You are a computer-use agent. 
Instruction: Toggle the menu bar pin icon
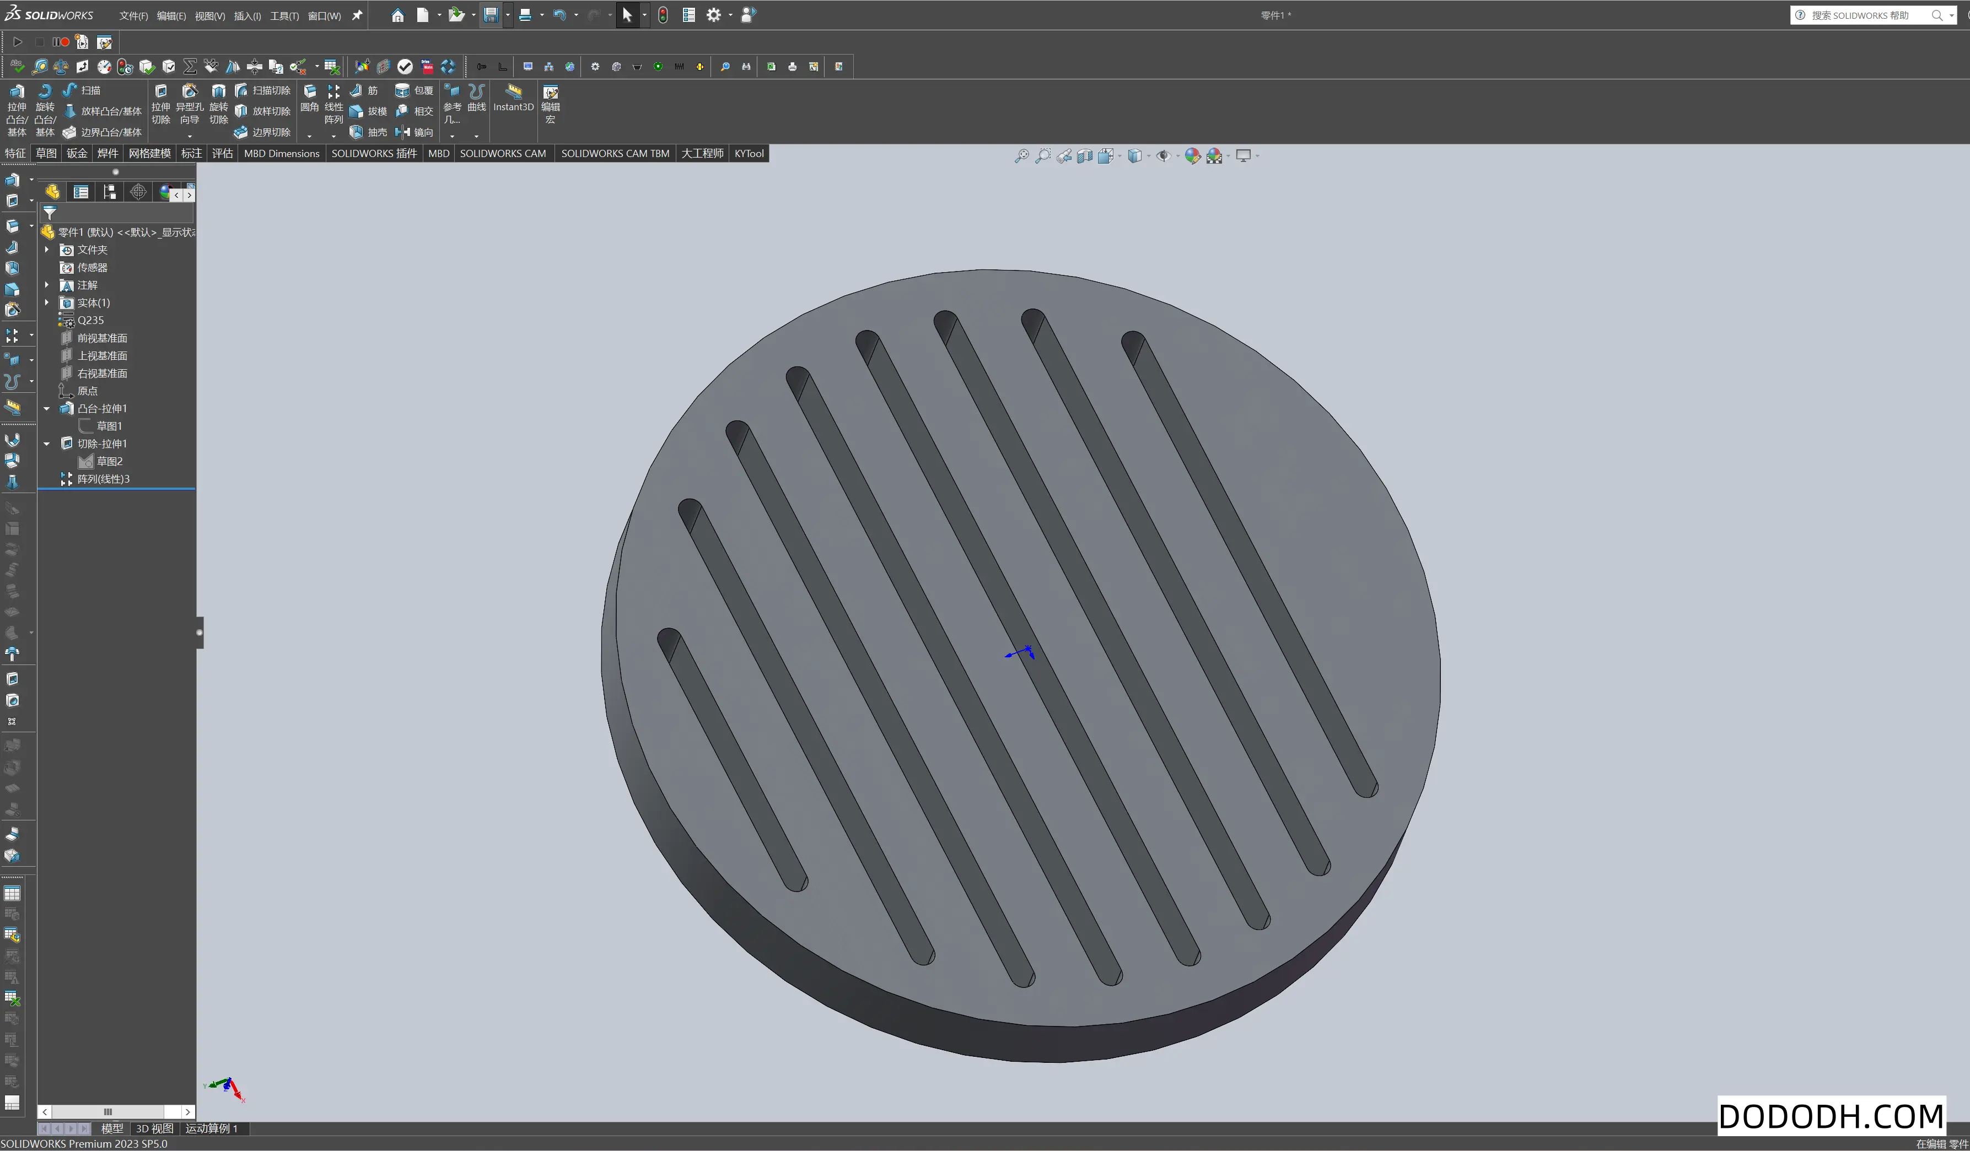pyautogui.click(x=357, y=15)
